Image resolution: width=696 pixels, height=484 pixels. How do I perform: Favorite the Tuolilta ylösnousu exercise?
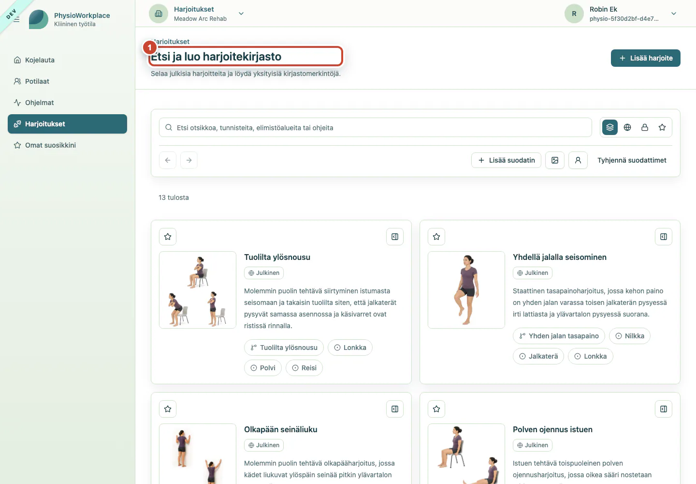(x=168, y=237)
